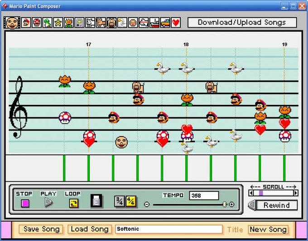Select the fire flower instrument in toolbar
308x241 pixels.
[x=69, y=23]
